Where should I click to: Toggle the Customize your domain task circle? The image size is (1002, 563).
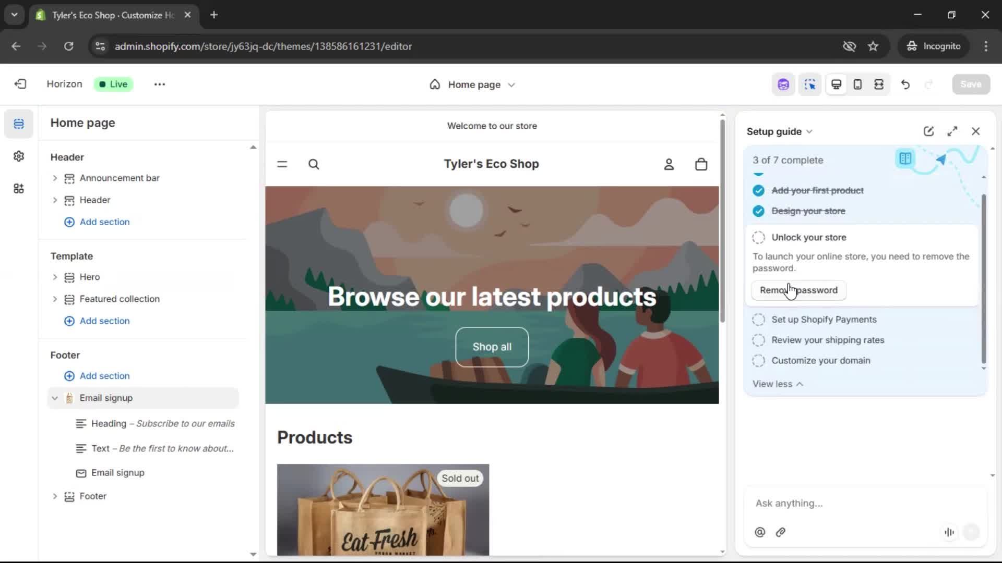click(759, 360)
